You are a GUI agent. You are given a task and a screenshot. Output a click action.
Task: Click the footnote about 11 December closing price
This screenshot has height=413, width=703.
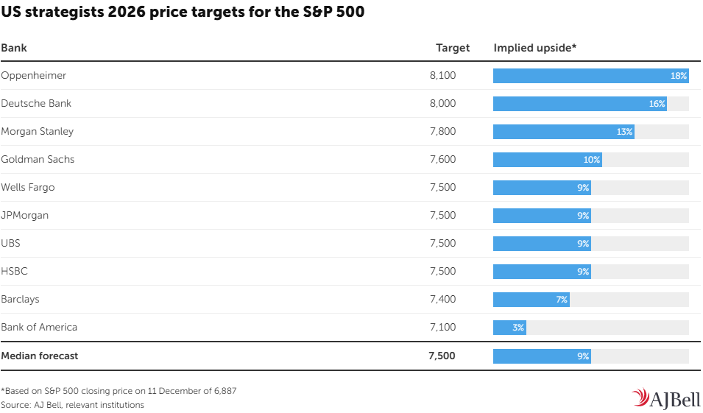coord(119,391)
